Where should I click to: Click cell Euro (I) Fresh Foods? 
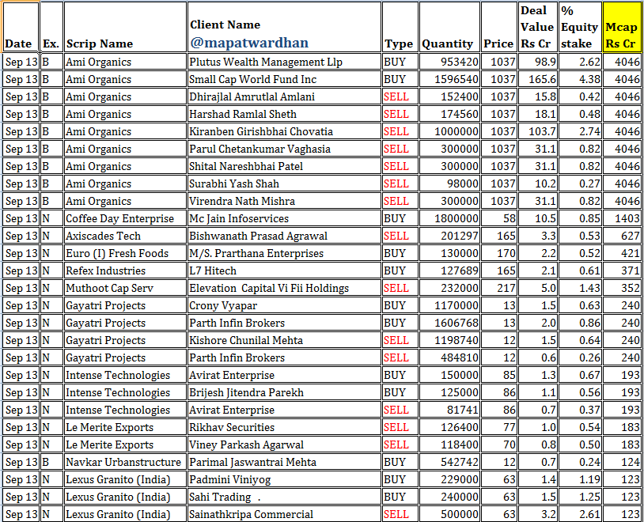[x=125, y=253]
